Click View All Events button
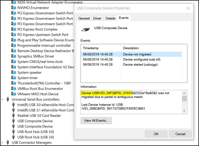This screenshot has height=146, width=199. coord(96,120)
